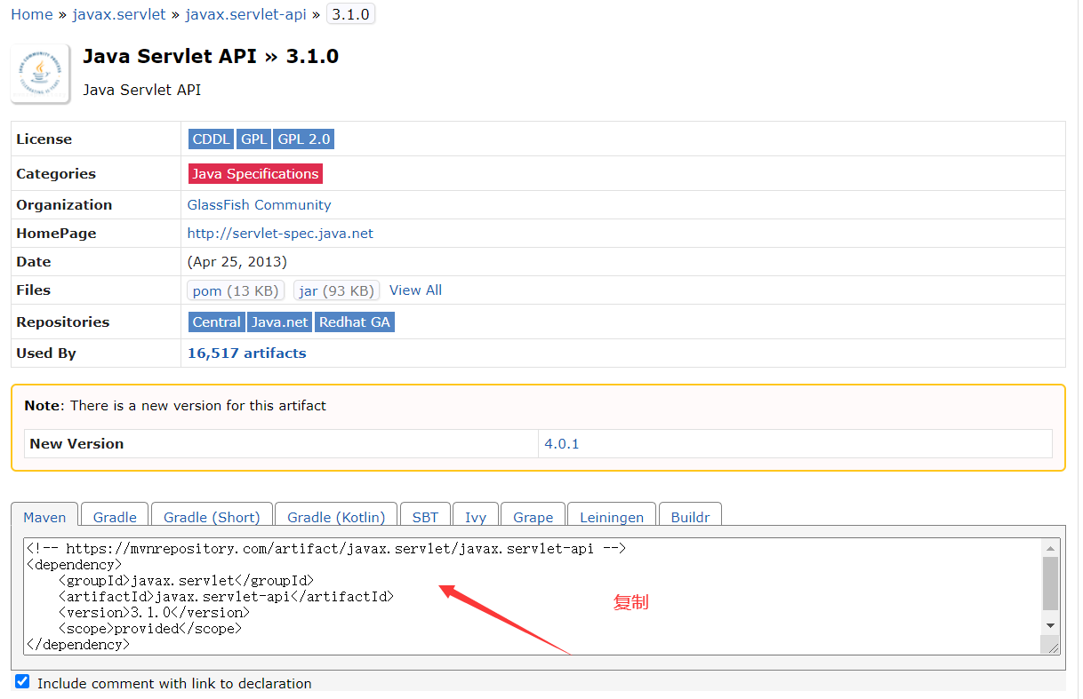Screen dimensions: 1083x699
Task: Click the (Apr 25, 2013) date text
Action: [x=237, y=262]
